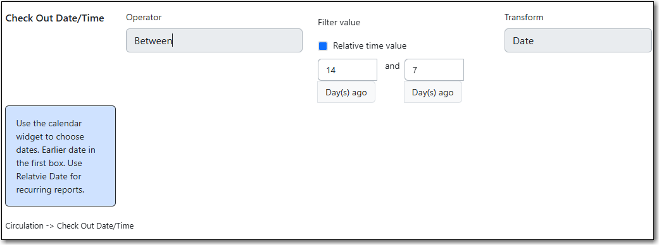
Task: Click the 'Relative time value' label text
Action: point(370,45)
